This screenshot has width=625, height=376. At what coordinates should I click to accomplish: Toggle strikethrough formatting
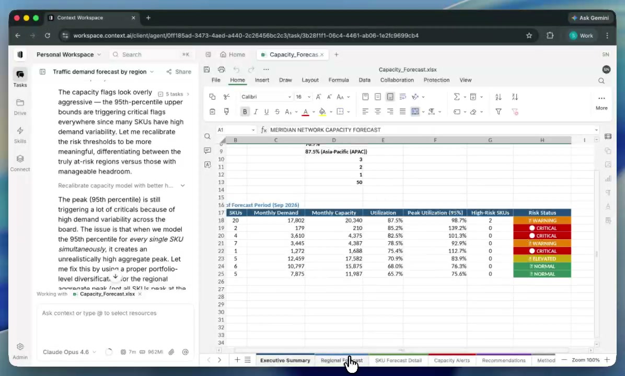tap(277, 111)
